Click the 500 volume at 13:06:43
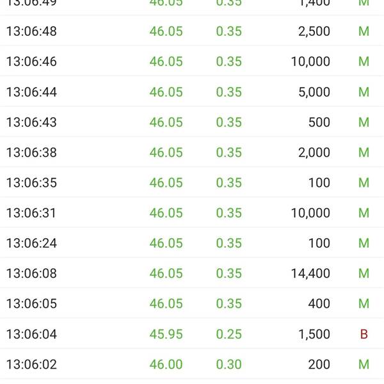384x384 pixels. 319,122
